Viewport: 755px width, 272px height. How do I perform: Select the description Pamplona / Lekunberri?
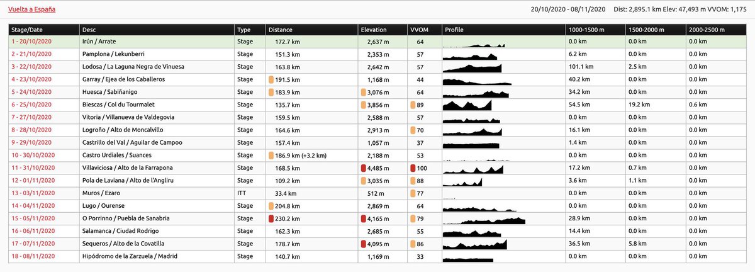(112, 54)
